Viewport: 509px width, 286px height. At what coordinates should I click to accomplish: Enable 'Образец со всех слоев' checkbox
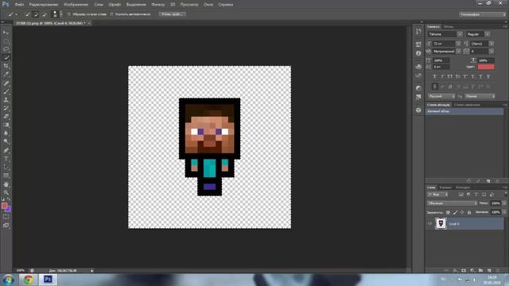[69, 14]
